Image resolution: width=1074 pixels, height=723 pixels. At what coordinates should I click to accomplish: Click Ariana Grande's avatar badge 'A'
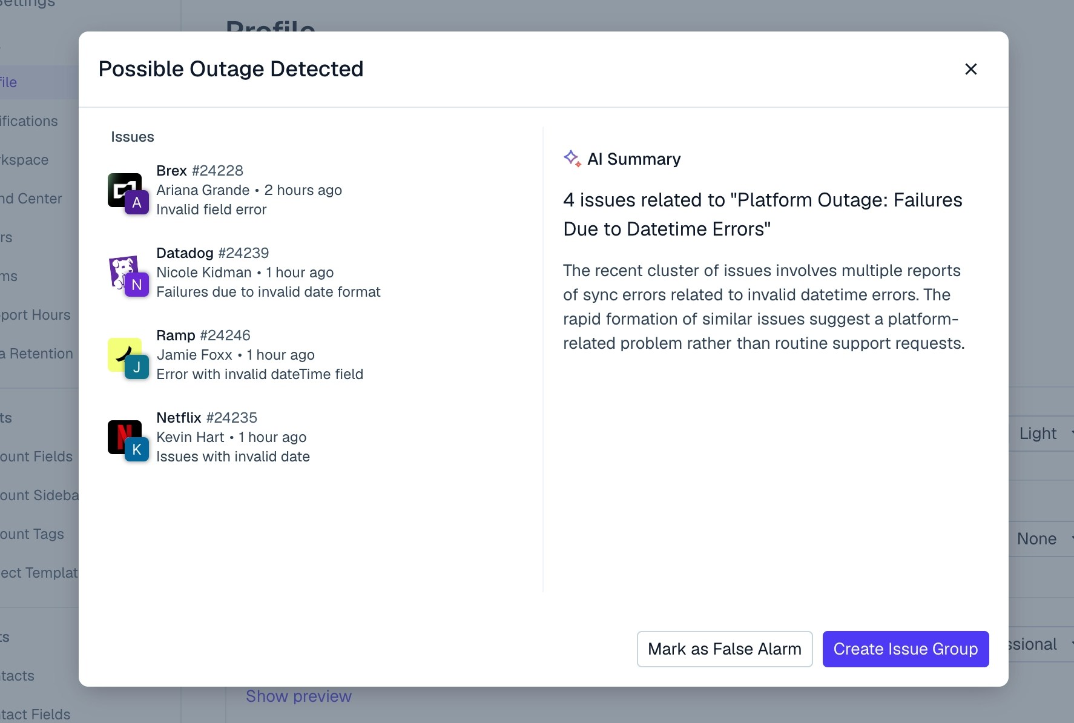click(x=137, y=203)
